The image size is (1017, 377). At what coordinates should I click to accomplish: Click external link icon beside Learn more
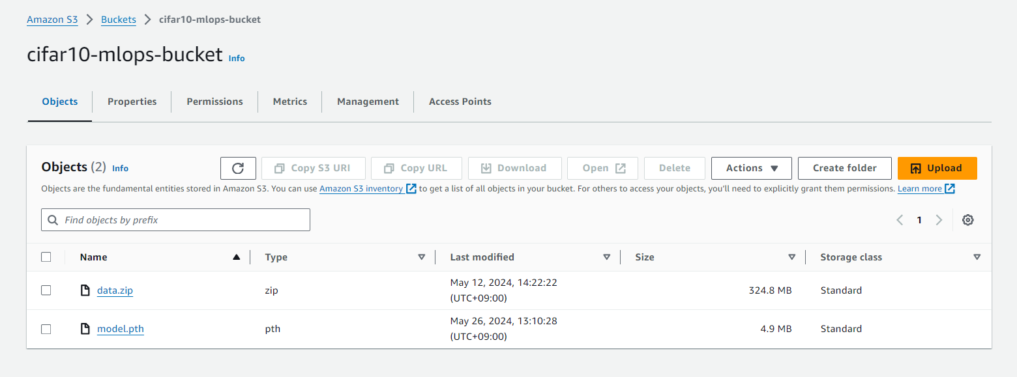tap(950, 189)
